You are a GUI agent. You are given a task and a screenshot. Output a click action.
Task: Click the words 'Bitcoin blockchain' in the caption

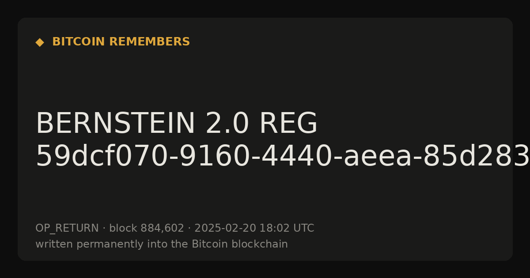point(240,244)
